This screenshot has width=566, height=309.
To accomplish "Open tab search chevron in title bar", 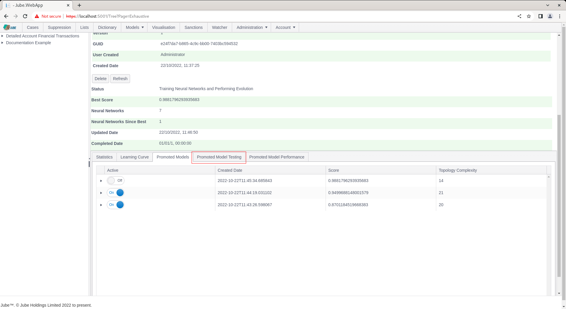I will 548,5.
